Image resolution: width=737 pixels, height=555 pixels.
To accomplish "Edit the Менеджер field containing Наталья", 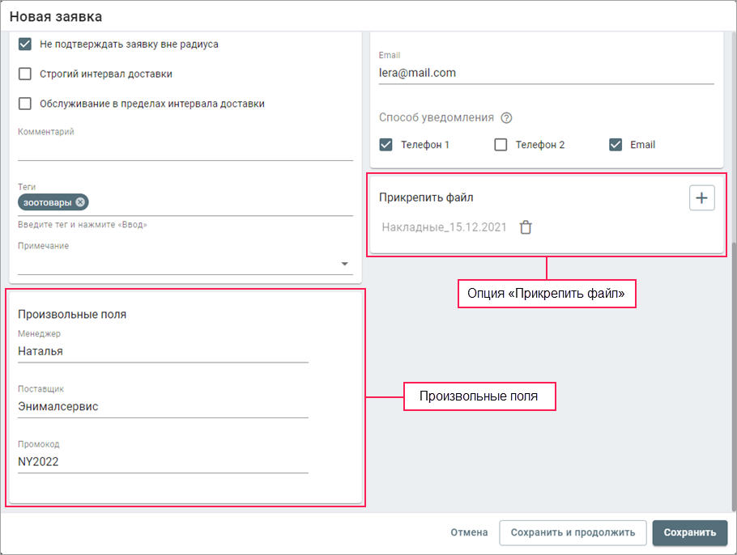I will click(163, 352).
